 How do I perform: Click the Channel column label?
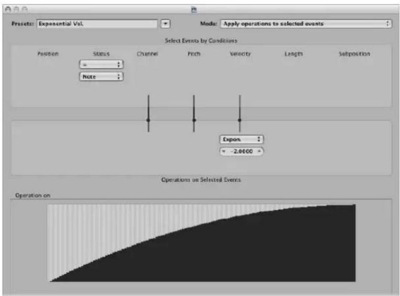(x=147, y=54)
